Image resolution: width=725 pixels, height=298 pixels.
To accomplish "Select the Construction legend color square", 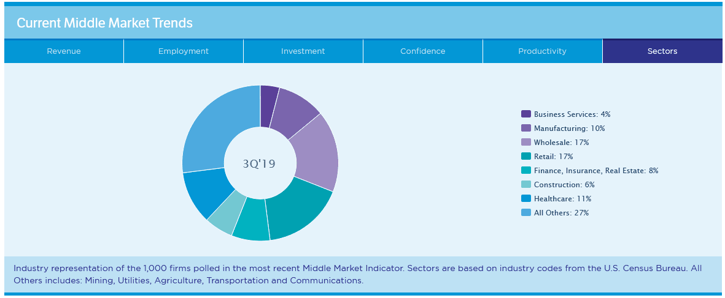I will click(x=526, y=185).
